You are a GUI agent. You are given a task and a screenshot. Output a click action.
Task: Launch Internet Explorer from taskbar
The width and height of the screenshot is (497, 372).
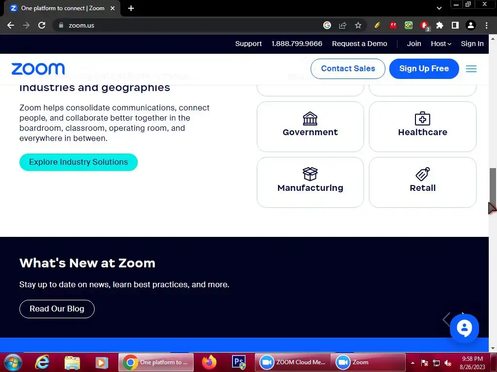point(42,362)
